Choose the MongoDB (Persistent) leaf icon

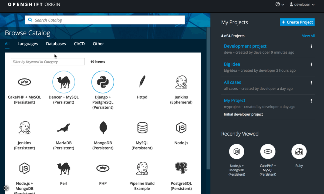(x=103, y=128)
